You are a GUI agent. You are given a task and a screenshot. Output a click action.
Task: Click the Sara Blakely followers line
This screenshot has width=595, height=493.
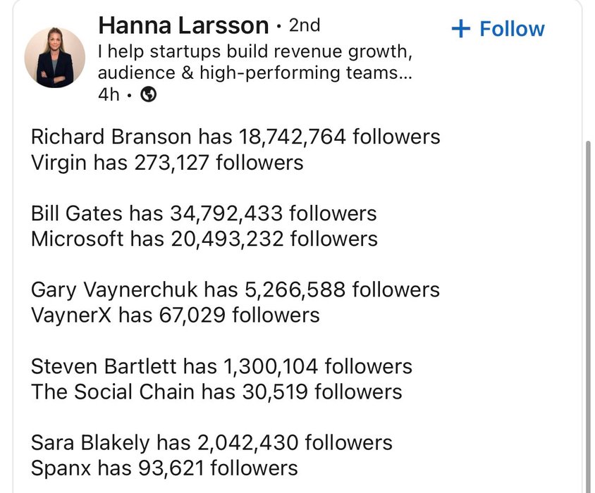(211, 442)
